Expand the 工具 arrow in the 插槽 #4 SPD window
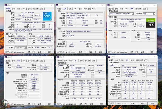Screen dimensions: 162x109 coord(137,103)
